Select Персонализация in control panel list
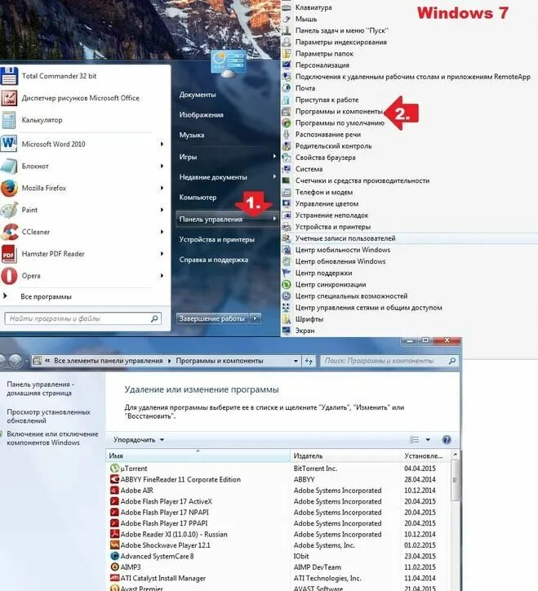 (x=322, y=65)
